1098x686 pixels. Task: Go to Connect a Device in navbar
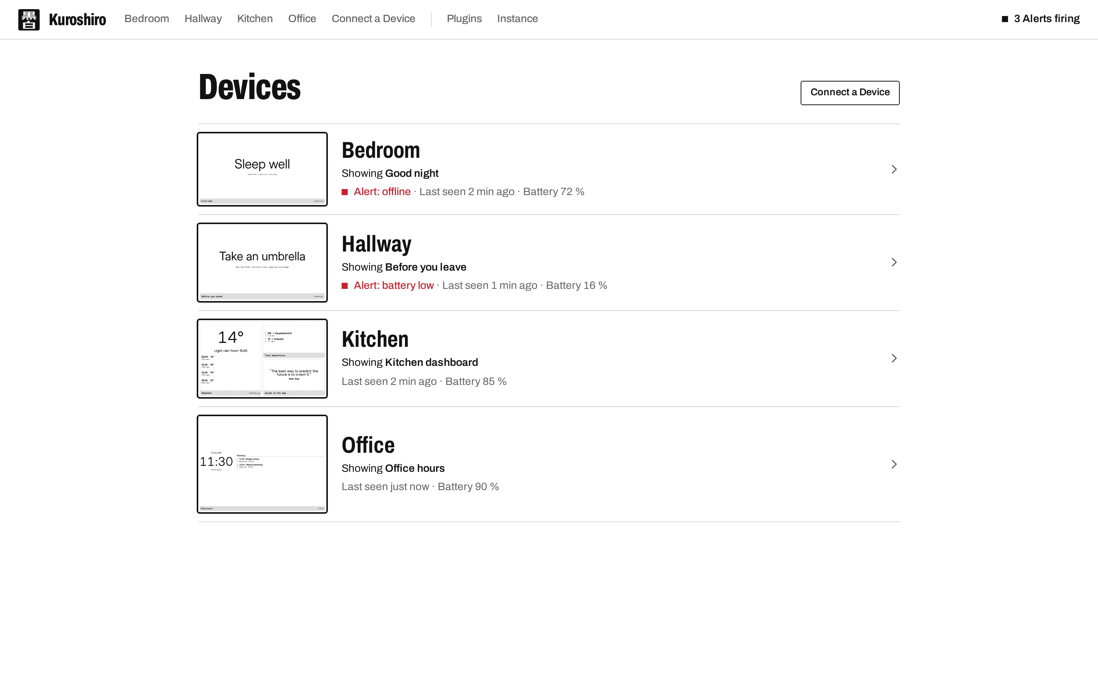click(373, 19)
